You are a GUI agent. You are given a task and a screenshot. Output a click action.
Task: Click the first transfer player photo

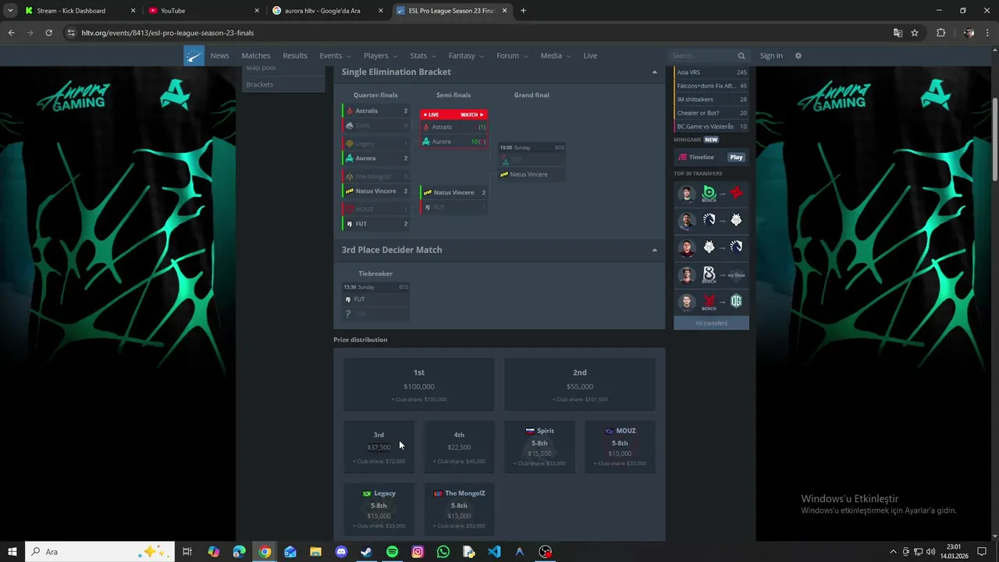[686, 194]
